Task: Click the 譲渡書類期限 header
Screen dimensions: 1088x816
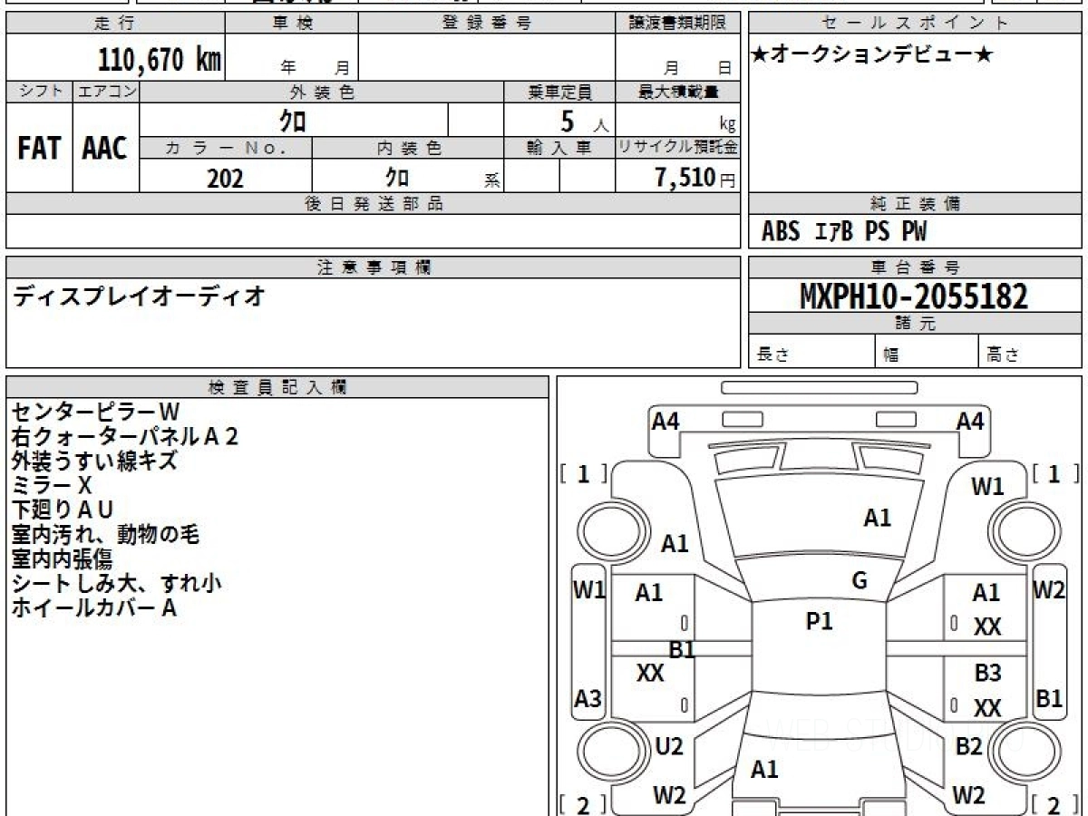Action: point(678,24)
